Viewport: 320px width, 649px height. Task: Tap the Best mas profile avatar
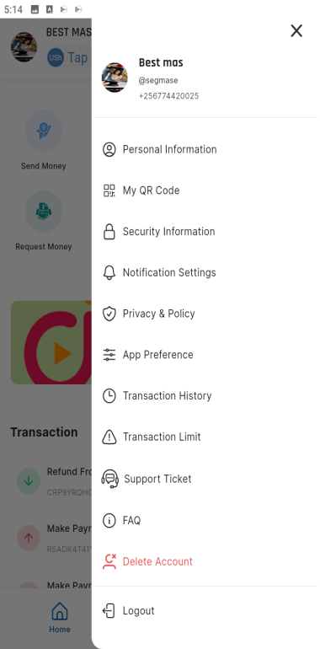point(115,78)
